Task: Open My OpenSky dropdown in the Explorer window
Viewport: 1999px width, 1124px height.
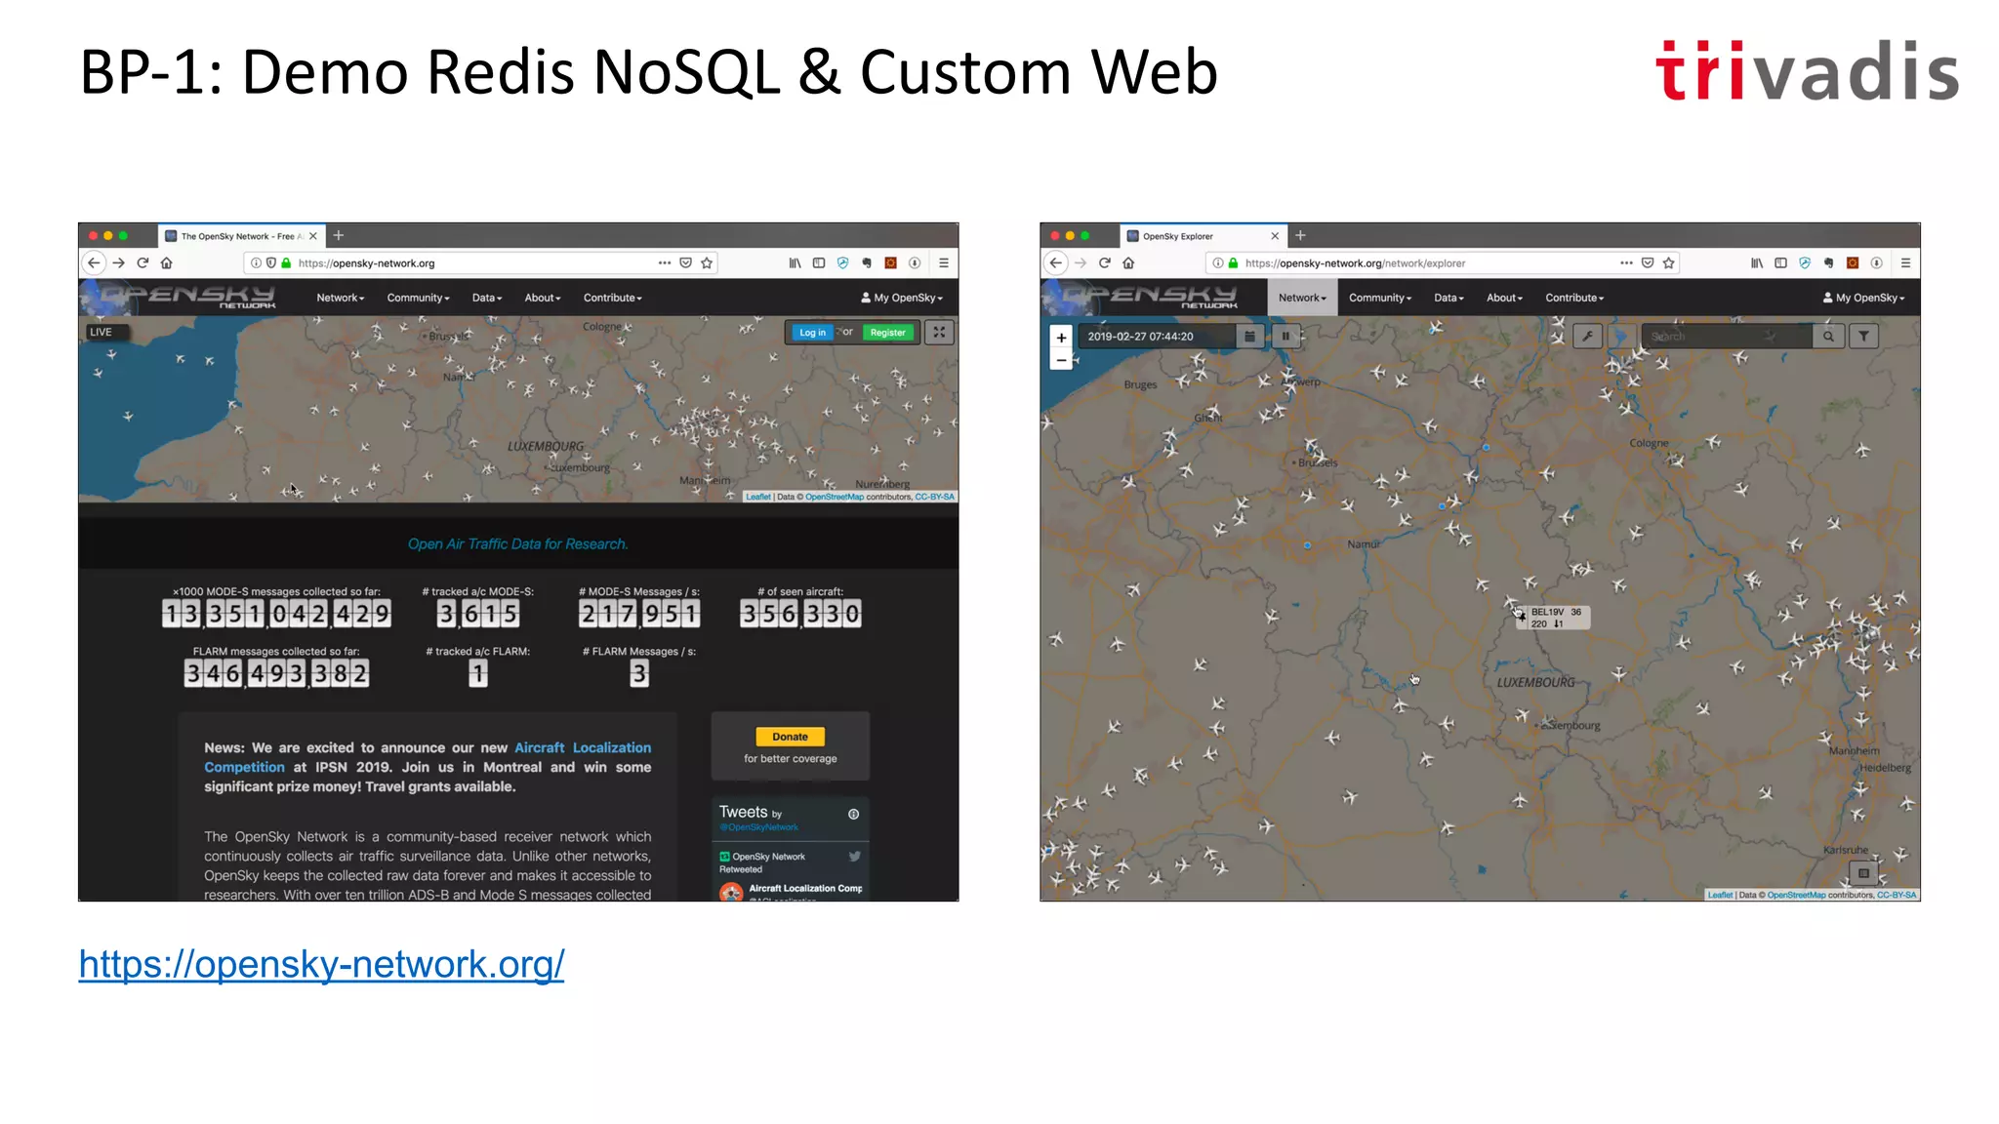Action: (x=1863, y=298)
